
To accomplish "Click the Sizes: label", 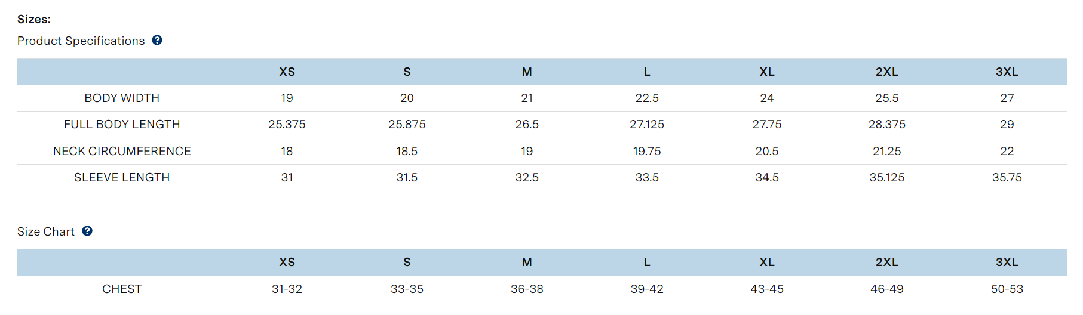I will 34,19.
